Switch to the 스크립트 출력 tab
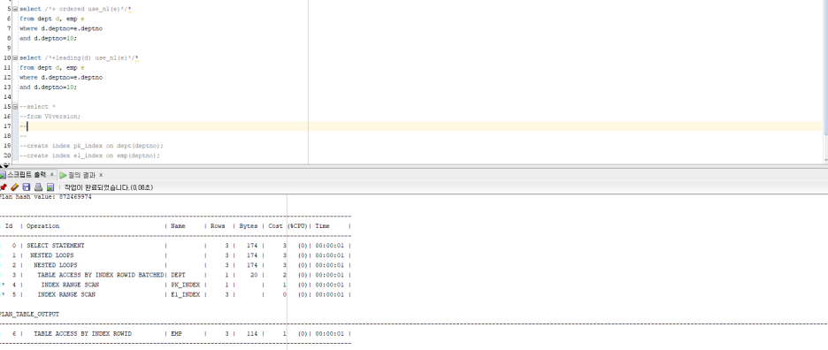This screenshot has width=828, height=350. [26, 175]
